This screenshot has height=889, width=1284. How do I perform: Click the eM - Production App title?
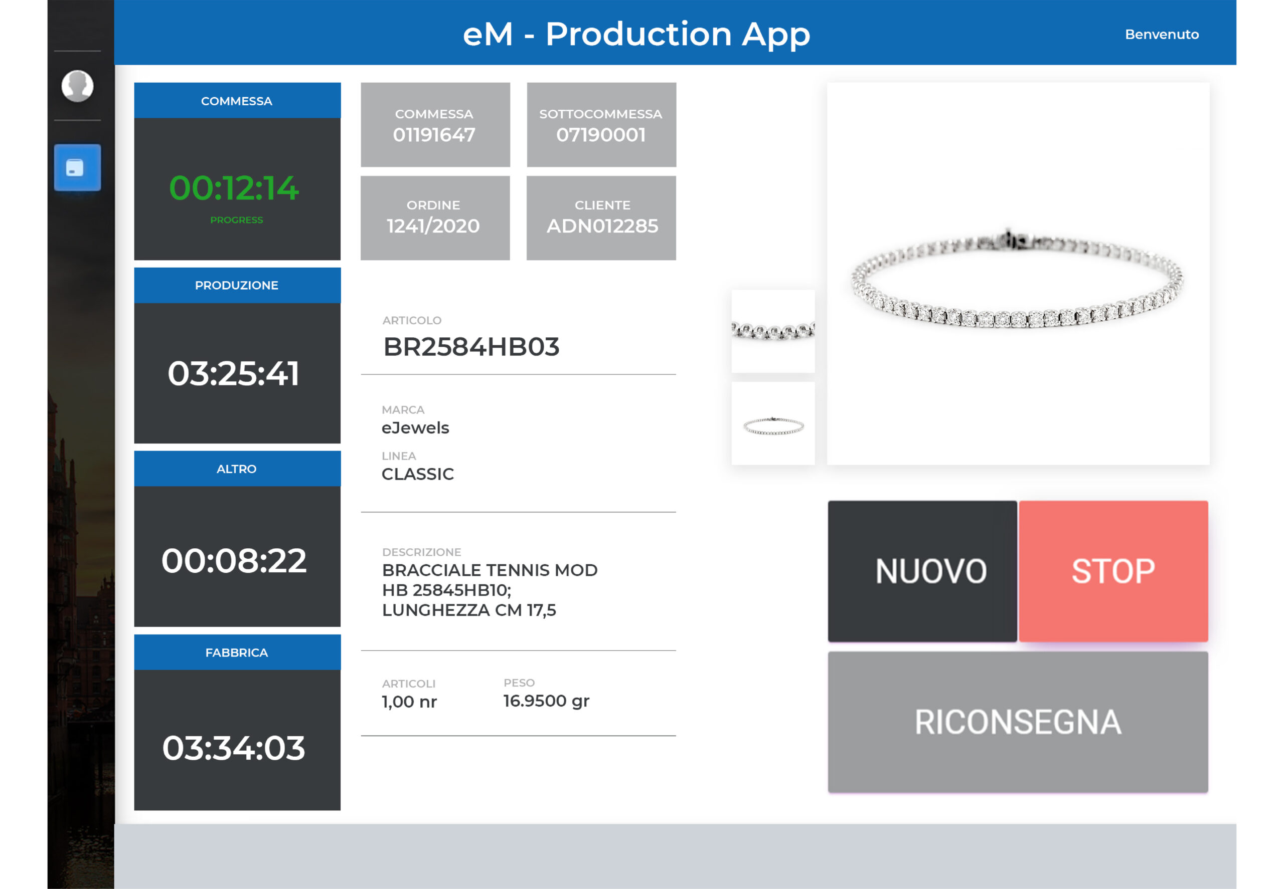(636, 34)
